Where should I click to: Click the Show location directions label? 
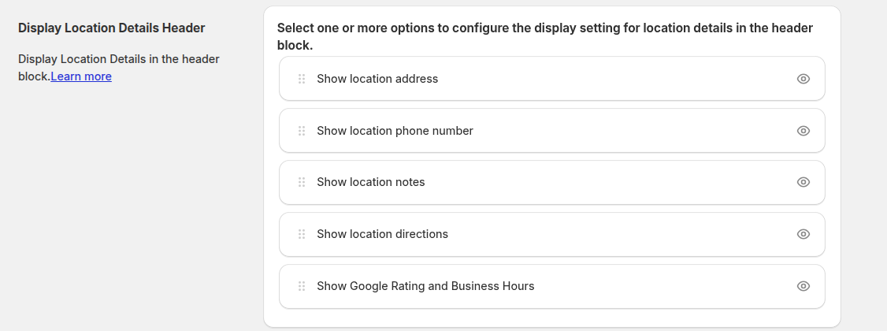[382, 234]
